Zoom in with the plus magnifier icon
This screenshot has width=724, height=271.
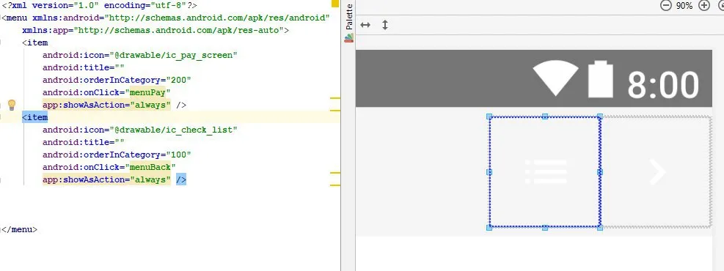point(704,6)
